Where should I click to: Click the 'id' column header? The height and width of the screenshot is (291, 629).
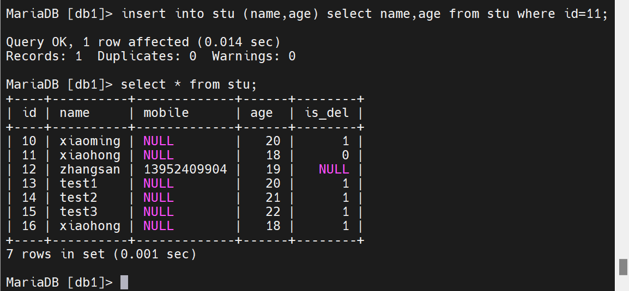29,113
